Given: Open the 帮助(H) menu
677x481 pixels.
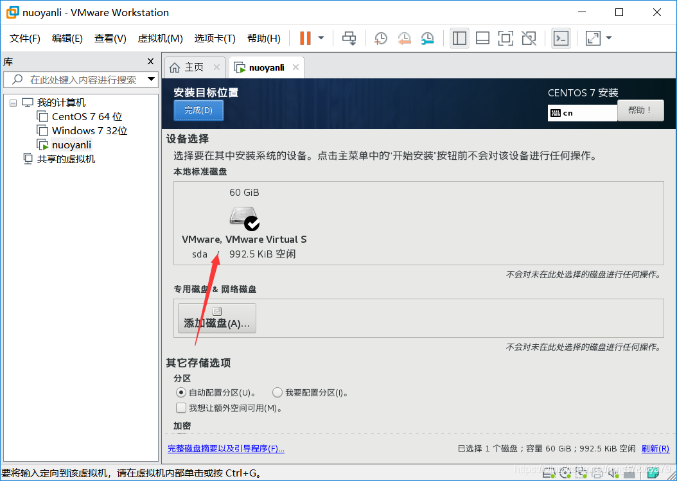Looking at the screenshot, I should (x=263, y=39).
